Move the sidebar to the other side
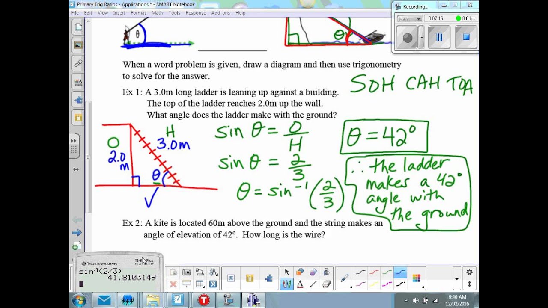Image resolution: width=548 pixels, height=308 pixels. pos(76,169)
